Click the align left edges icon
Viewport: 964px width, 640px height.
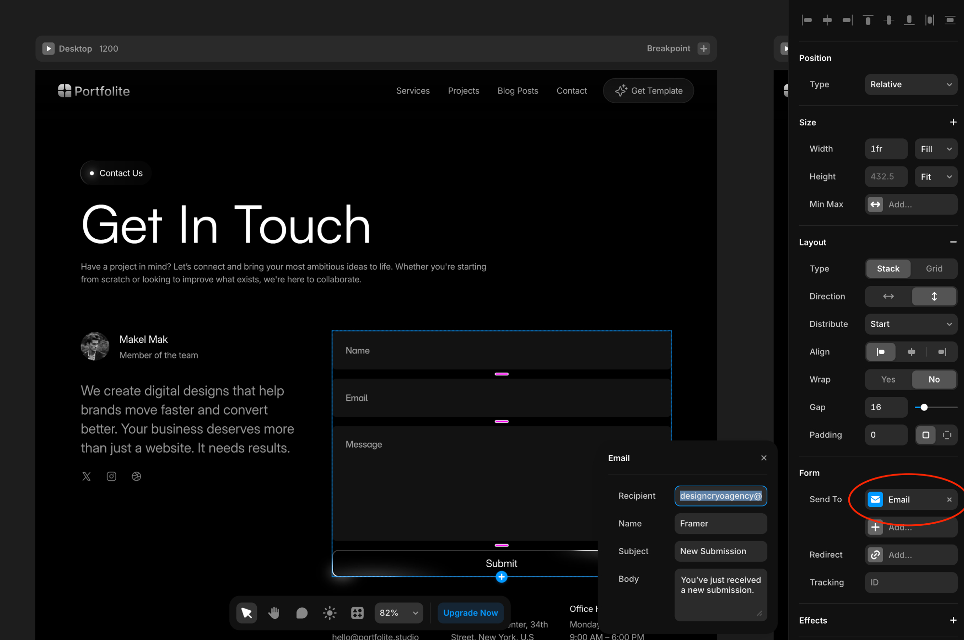click(x=807, y=20)
